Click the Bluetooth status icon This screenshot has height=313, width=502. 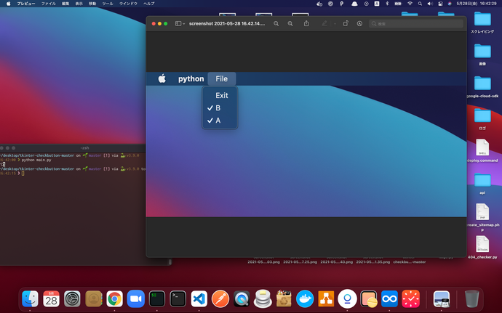pyautogui.click(x=387, y=4)
